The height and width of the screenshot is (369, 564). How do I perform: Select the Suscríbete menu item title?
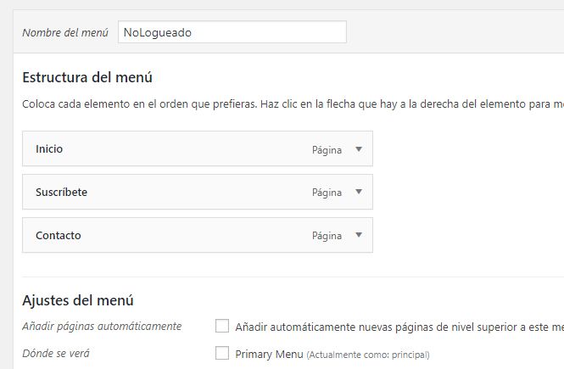pos(61,192)
